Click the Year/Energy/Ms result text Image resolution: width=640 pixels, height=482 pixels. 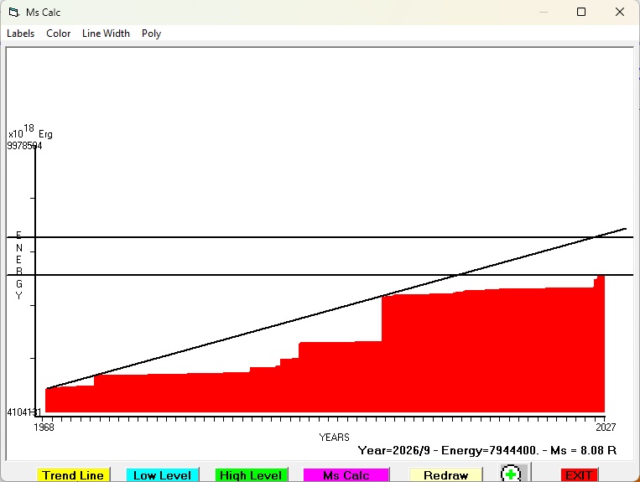(487, 450)
